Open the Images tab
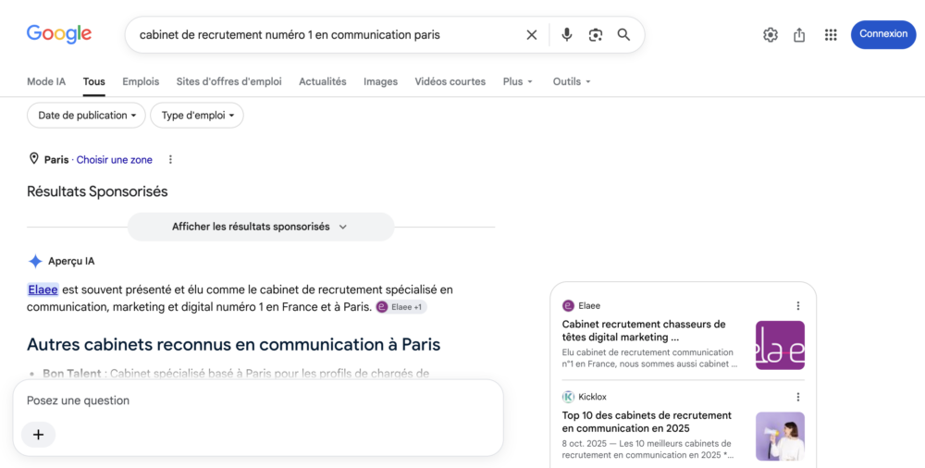 click(x=380, y=81)
